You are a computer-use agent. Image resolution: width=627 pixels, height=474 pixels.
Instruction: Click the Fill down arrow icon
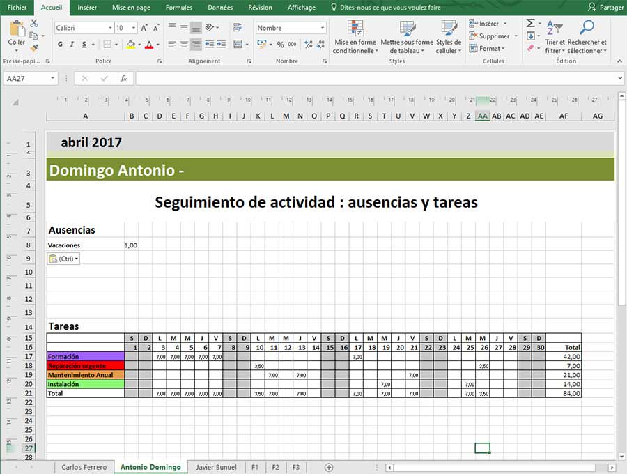[x=531, y=36]
